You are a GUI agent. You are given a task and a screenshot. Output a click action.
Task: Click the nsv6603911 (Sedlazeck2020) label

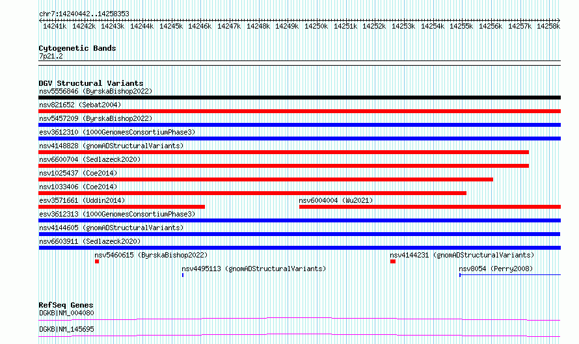90,241
